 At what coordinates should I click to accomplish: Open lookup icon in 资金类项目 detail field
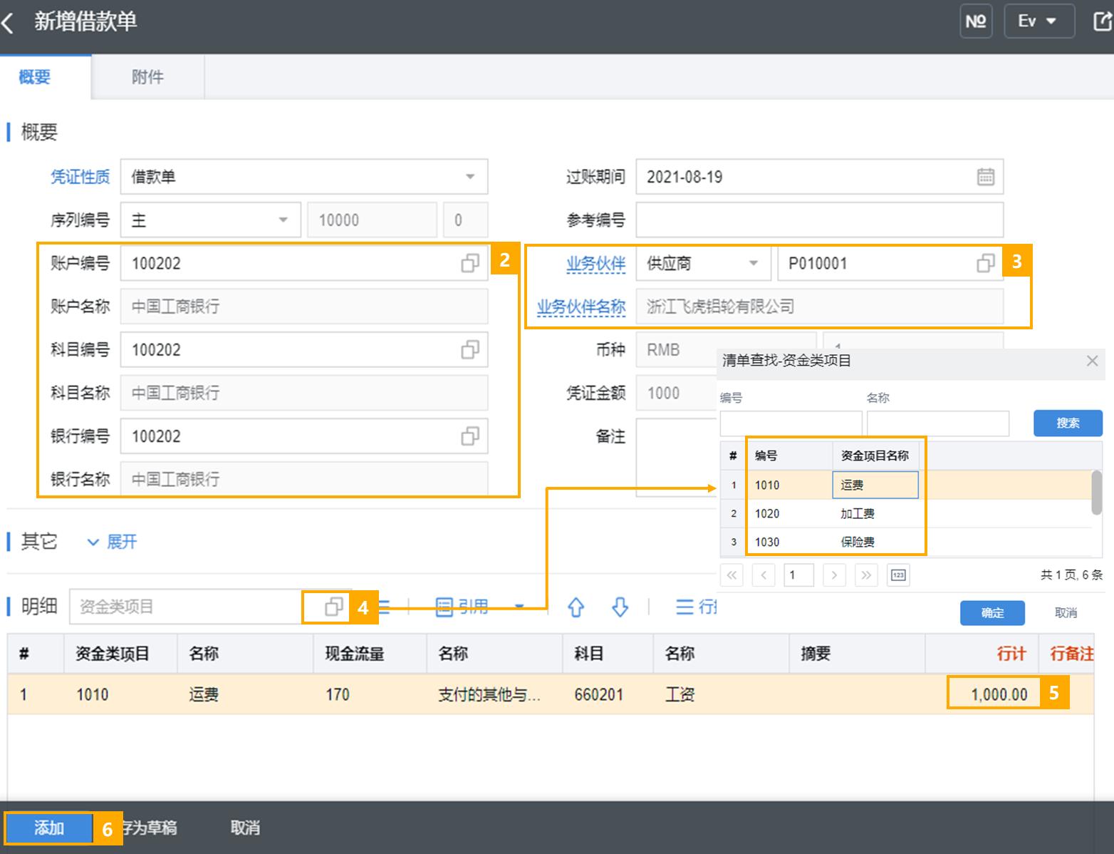pos(333,607)
